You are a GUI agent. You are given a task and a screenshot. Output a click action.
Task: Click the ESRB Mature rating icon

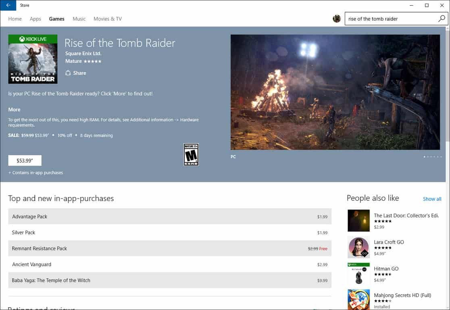click(x=190, y=155)
